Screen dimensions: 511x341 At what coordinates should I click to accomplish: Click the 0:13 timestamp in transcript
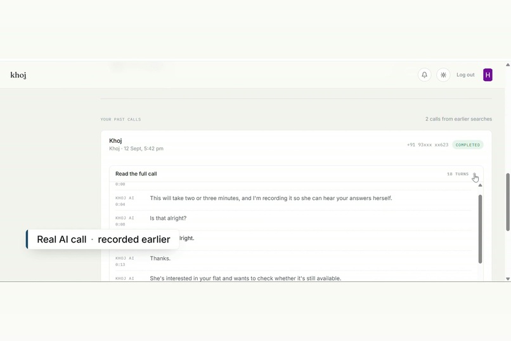[120, 265]
